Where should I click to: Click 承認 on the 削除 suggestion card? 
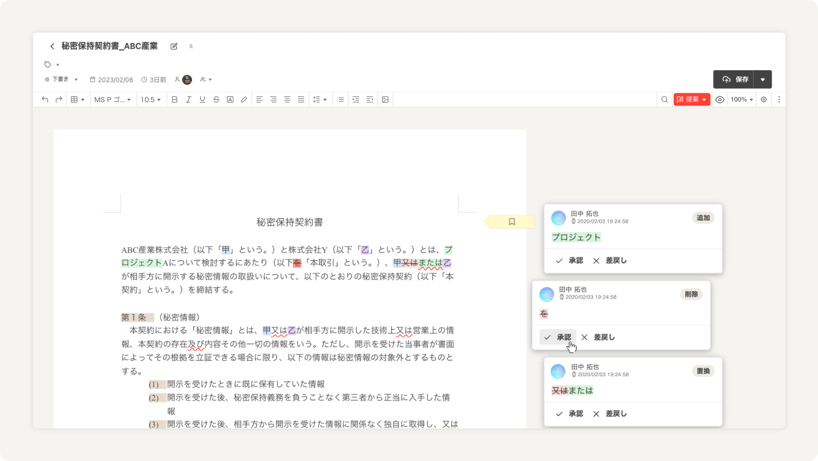(558, 337)
